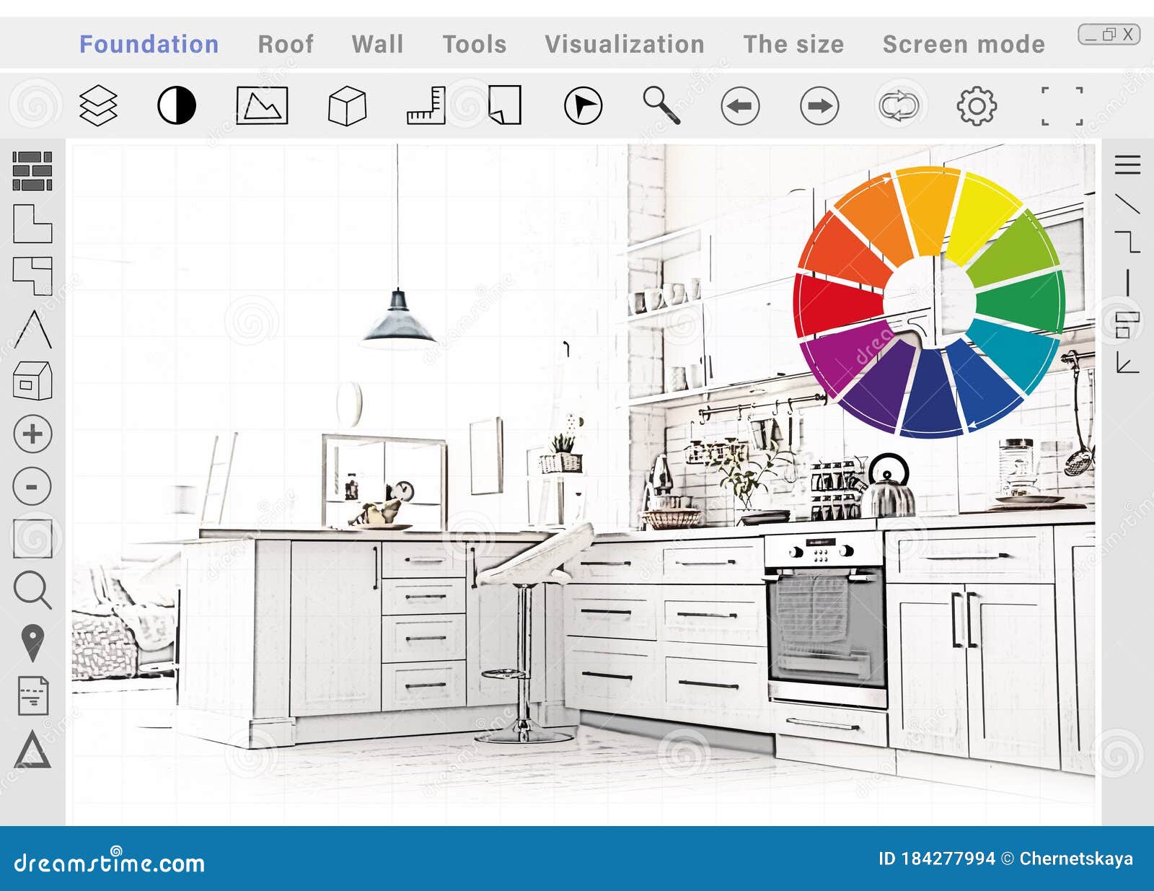Select the house model tool
Viewport: 1154px width, 891px height.
click(31, 379)
